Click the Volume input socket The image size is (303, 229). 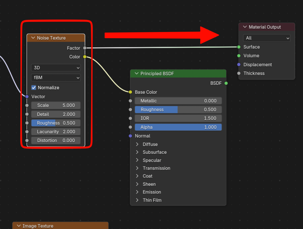[x=239, y=56]
